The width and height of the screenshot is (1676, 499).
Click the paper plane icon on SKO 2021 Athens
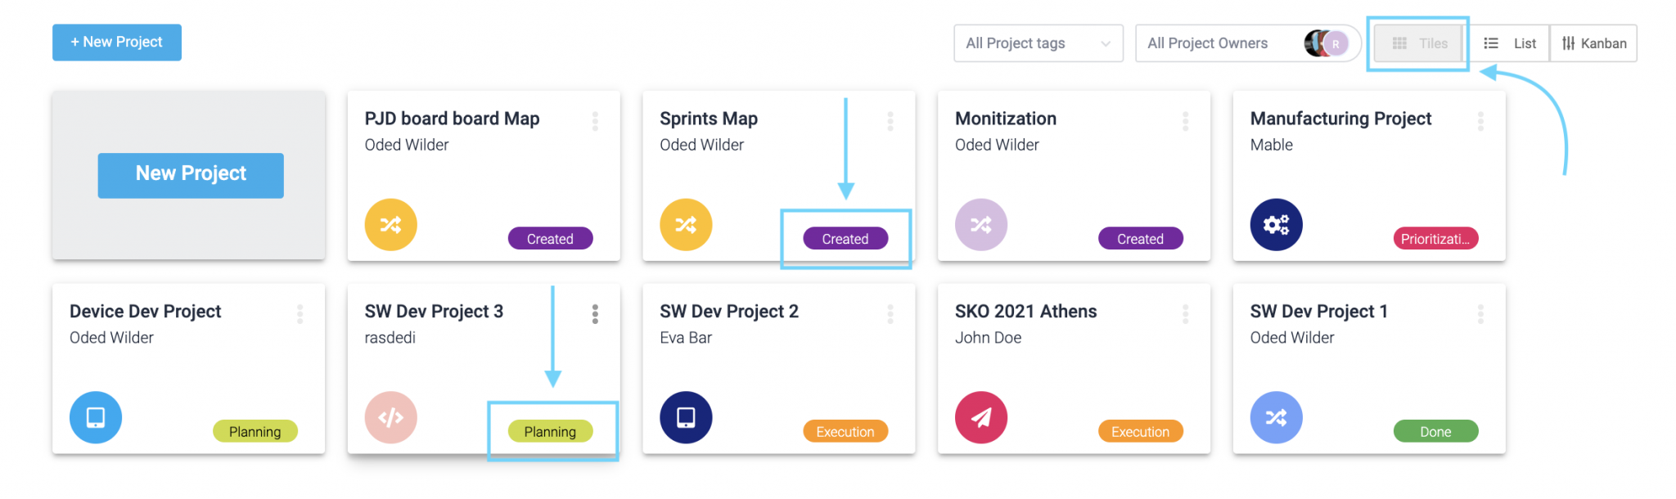pos(981,418)
